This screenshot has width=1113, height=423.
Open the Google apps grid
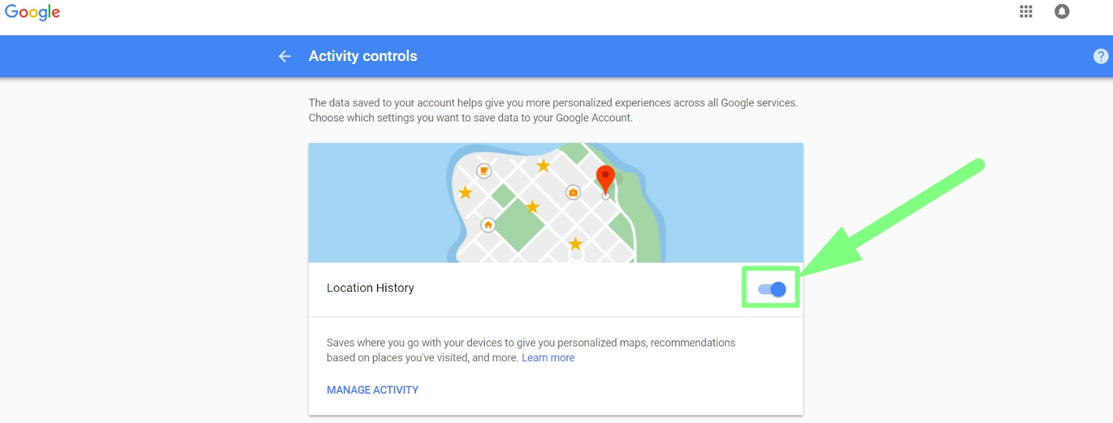(x=1026, y=12)
